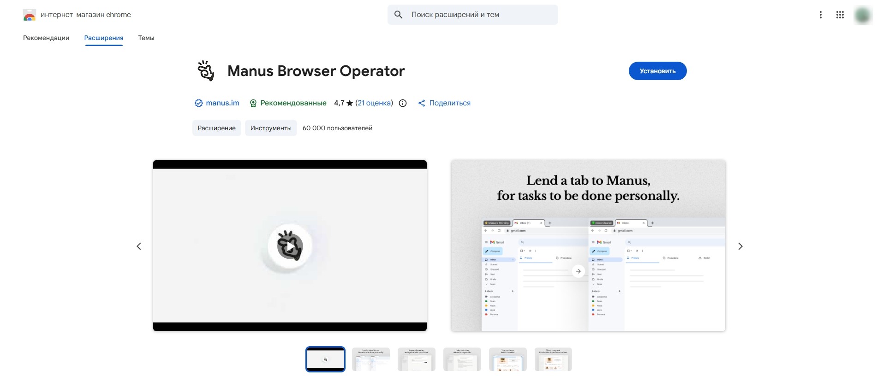Select the Расширение category chip

pos(217,128)
